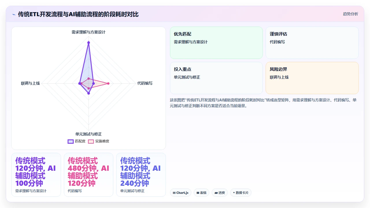The height and width of the screenshot is (208, 370).
Task: Click the leftmost purple data point on radar
Action: 79,83
